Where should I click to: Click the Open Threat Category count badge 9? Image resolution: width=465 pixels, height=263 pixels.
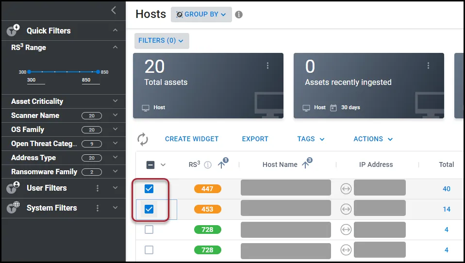(92, 144)
